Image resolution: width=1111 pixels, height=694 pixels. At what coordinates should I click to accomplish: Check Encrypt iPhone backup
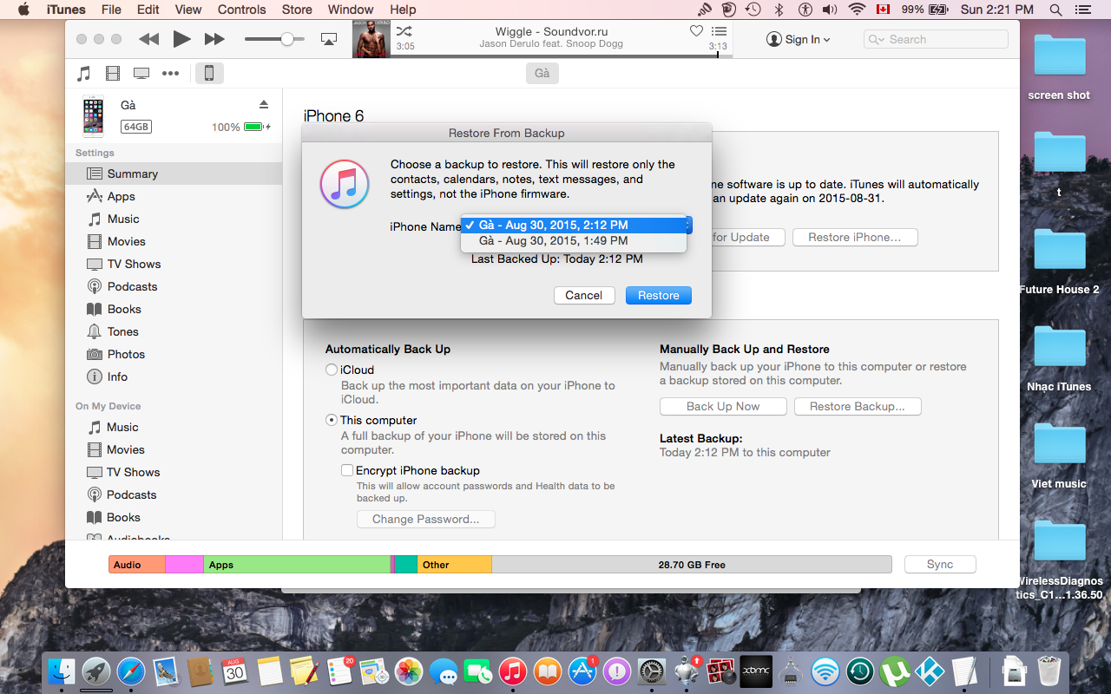coord(347,470)
